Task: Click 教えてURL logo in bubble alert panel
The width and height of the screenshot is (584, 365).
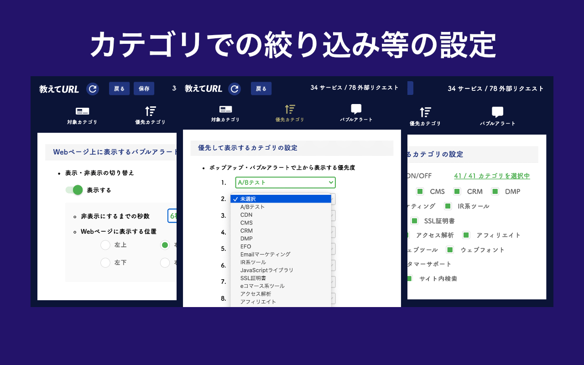Action: pos(59,89)
